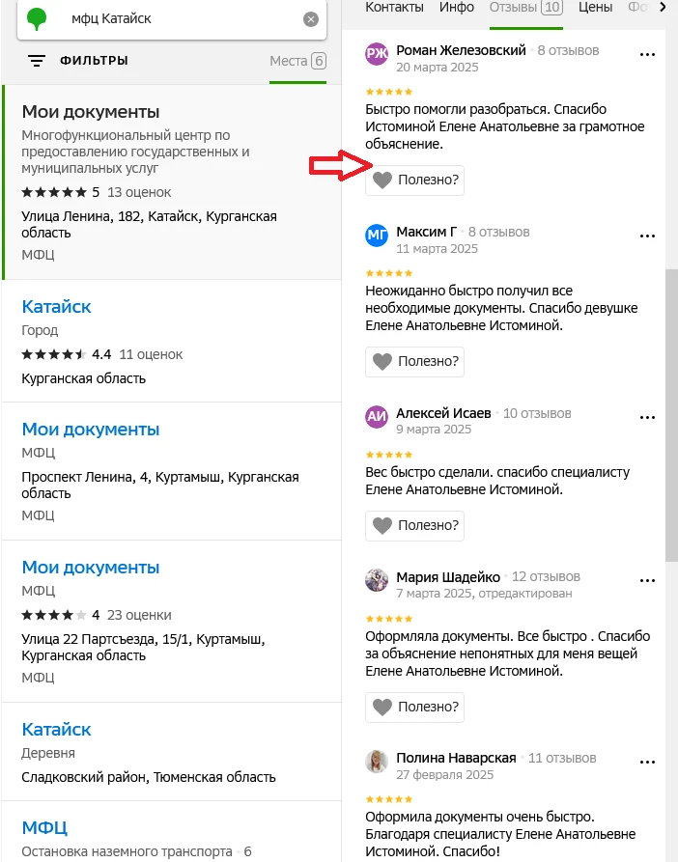
Task: Click the reviews panel scrollbar
Action: [671, 415]
